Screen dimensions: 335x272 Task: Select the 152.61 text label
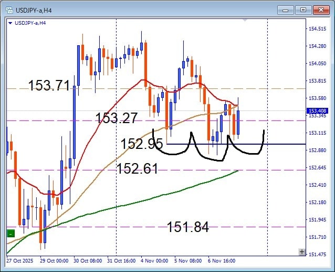click(137, 168)
